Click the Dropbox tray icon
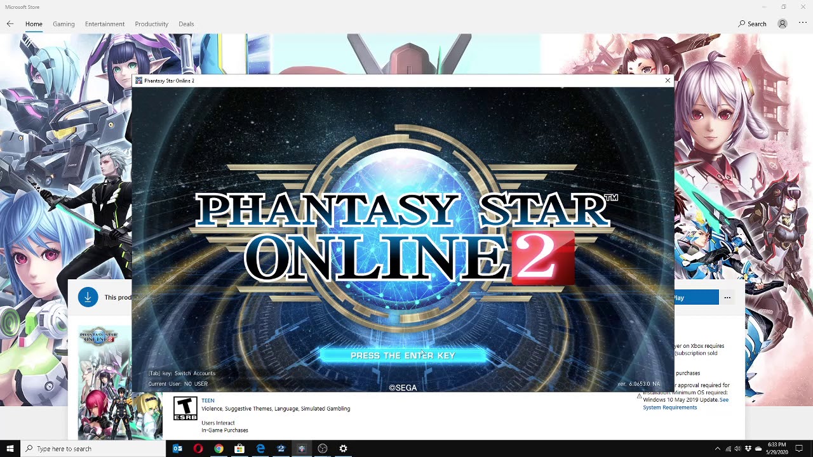The width and height of the screenshot is (813, 457). pos(748,449)
